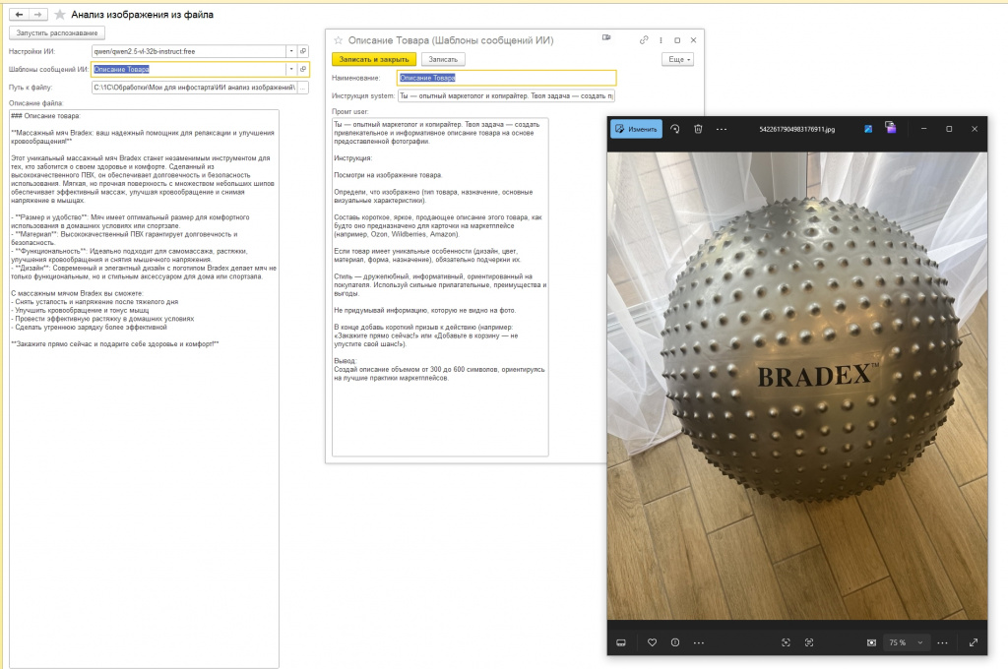Go forward with the right navigation arrow

click(x=38, y=14)
